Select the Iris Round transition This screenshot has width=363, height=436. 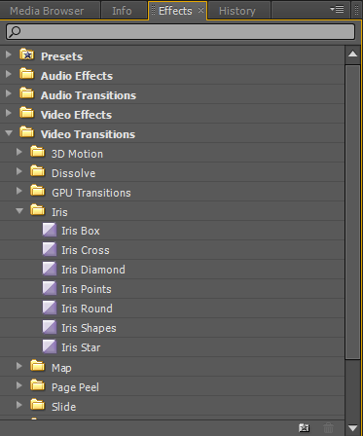(x=87, y=309)
